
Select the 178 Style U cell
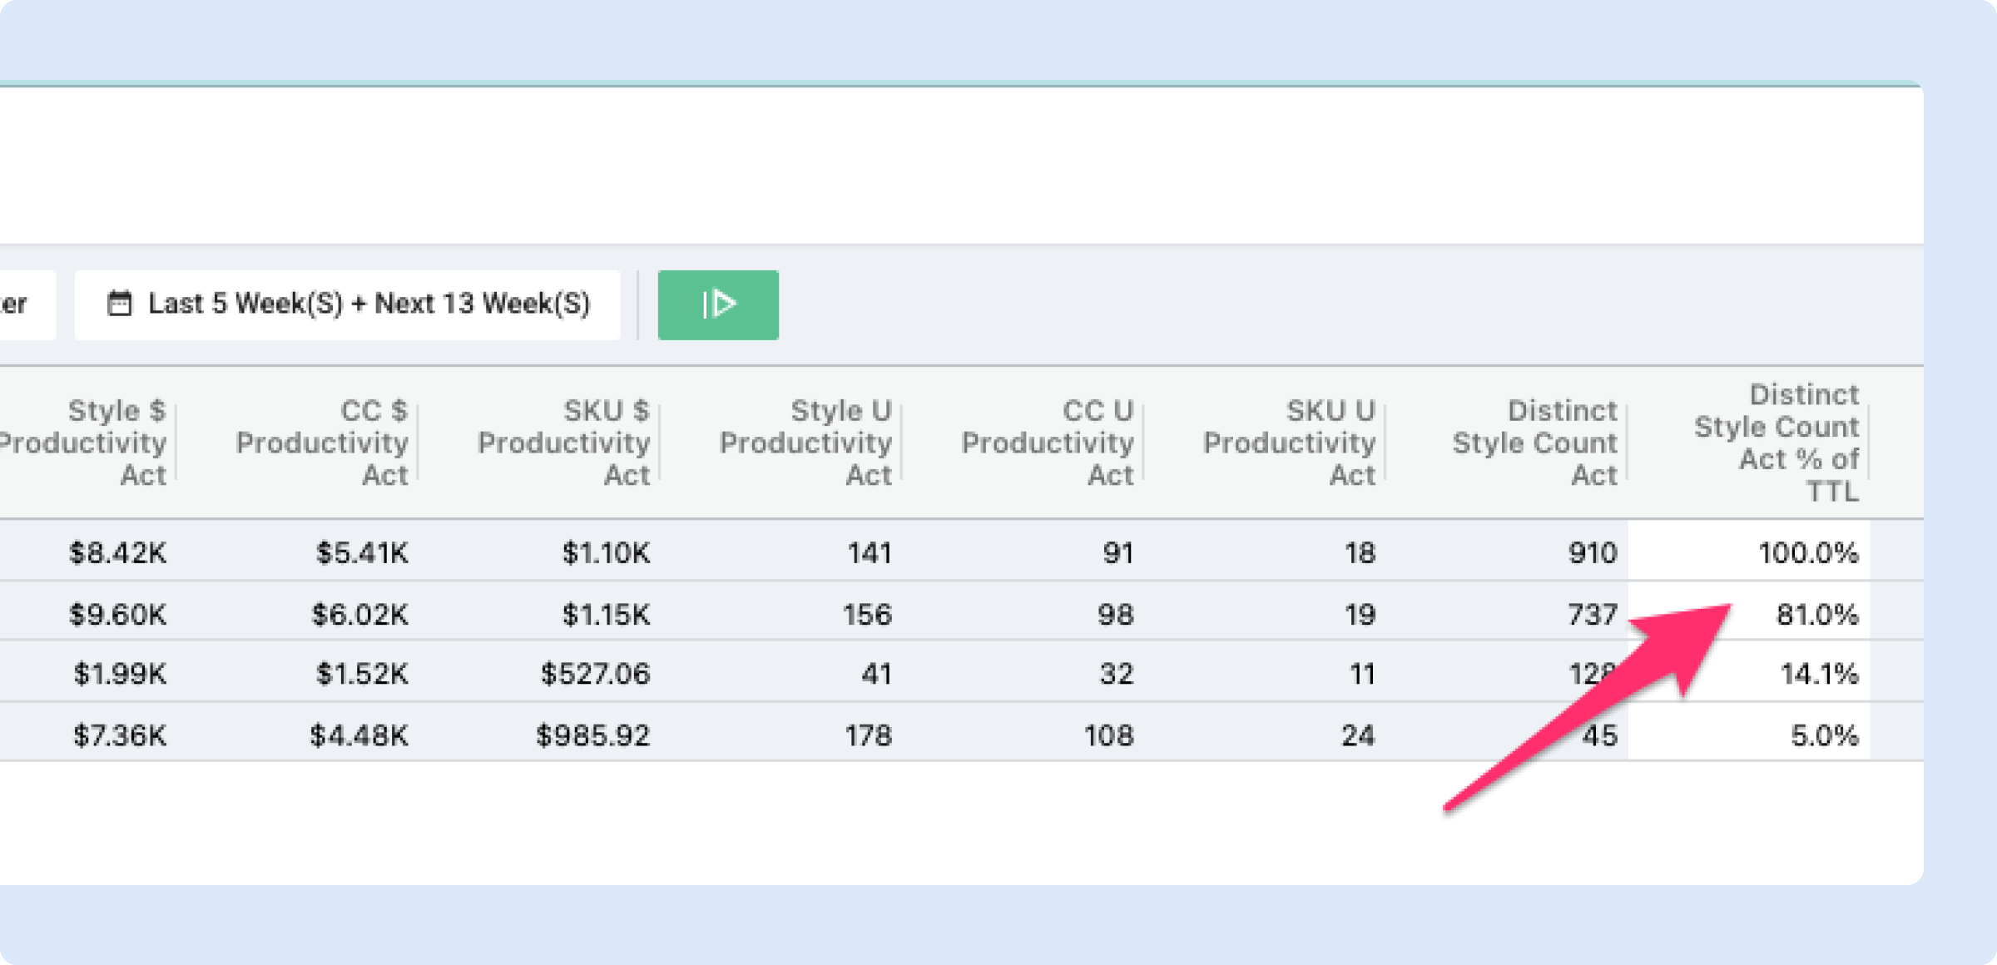tap(868, 735)
